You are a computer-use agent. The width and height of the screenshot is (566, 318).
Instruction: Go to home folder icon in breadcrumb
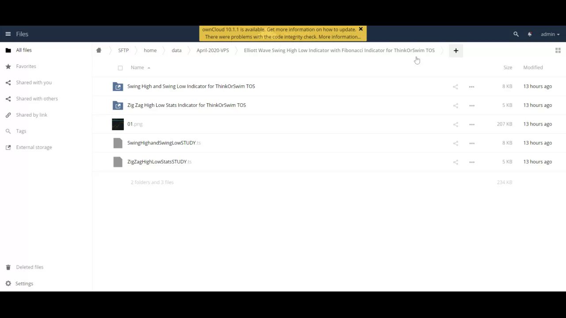click(x=99, y=50)
